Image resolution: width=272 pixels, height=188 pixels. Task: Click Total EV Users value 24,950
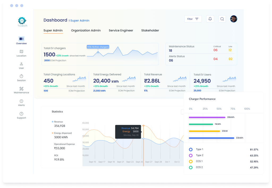point(202,81)
